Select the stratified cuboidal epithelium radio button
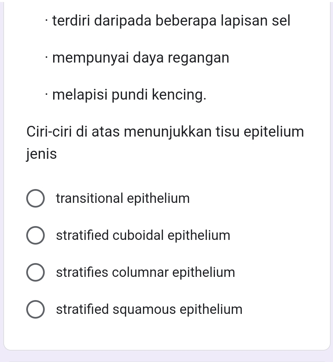The image size is (333, 362). pyautogui.click(x=35, y=236)
